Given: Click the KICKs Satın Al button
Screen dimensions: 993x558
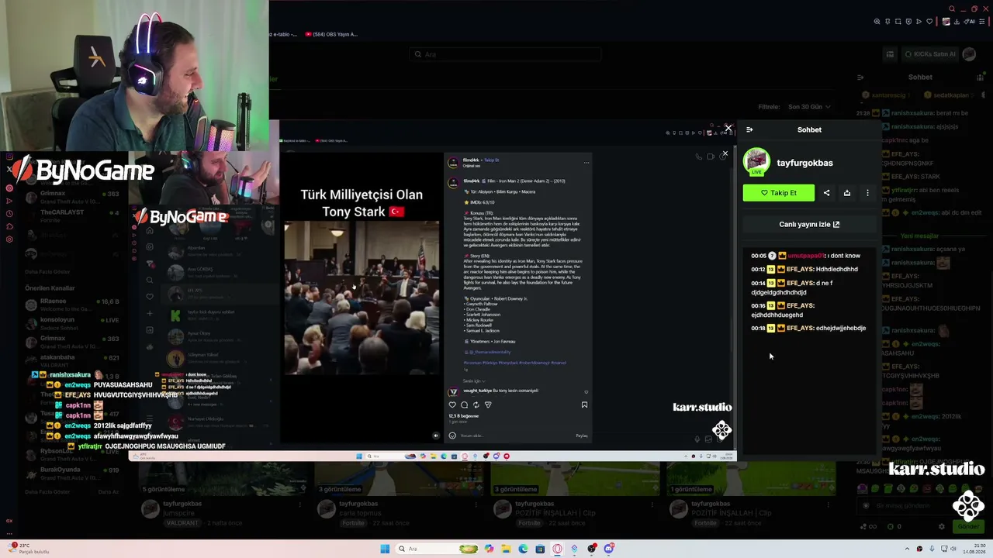Looking at the screenshot, I should point(931,54).
